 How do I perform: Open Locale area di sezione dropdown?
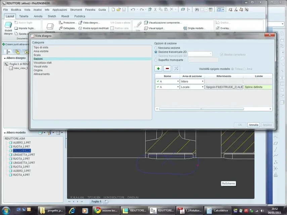pyautogui.click(x=203, y=87)
